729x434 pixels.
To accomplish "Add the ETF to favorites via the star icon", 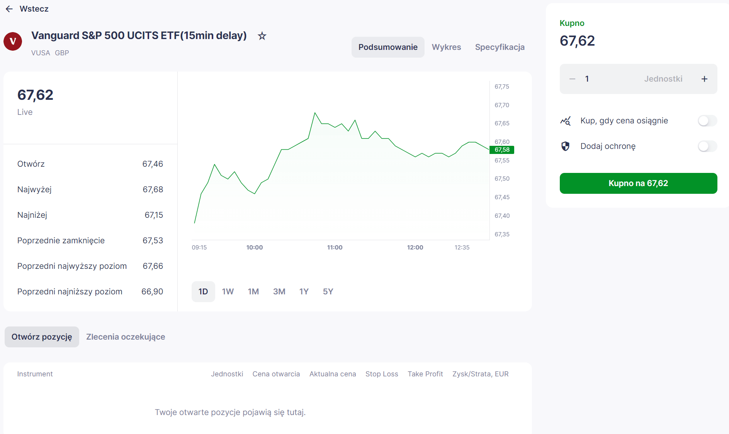I will click(x=262, y=36).
